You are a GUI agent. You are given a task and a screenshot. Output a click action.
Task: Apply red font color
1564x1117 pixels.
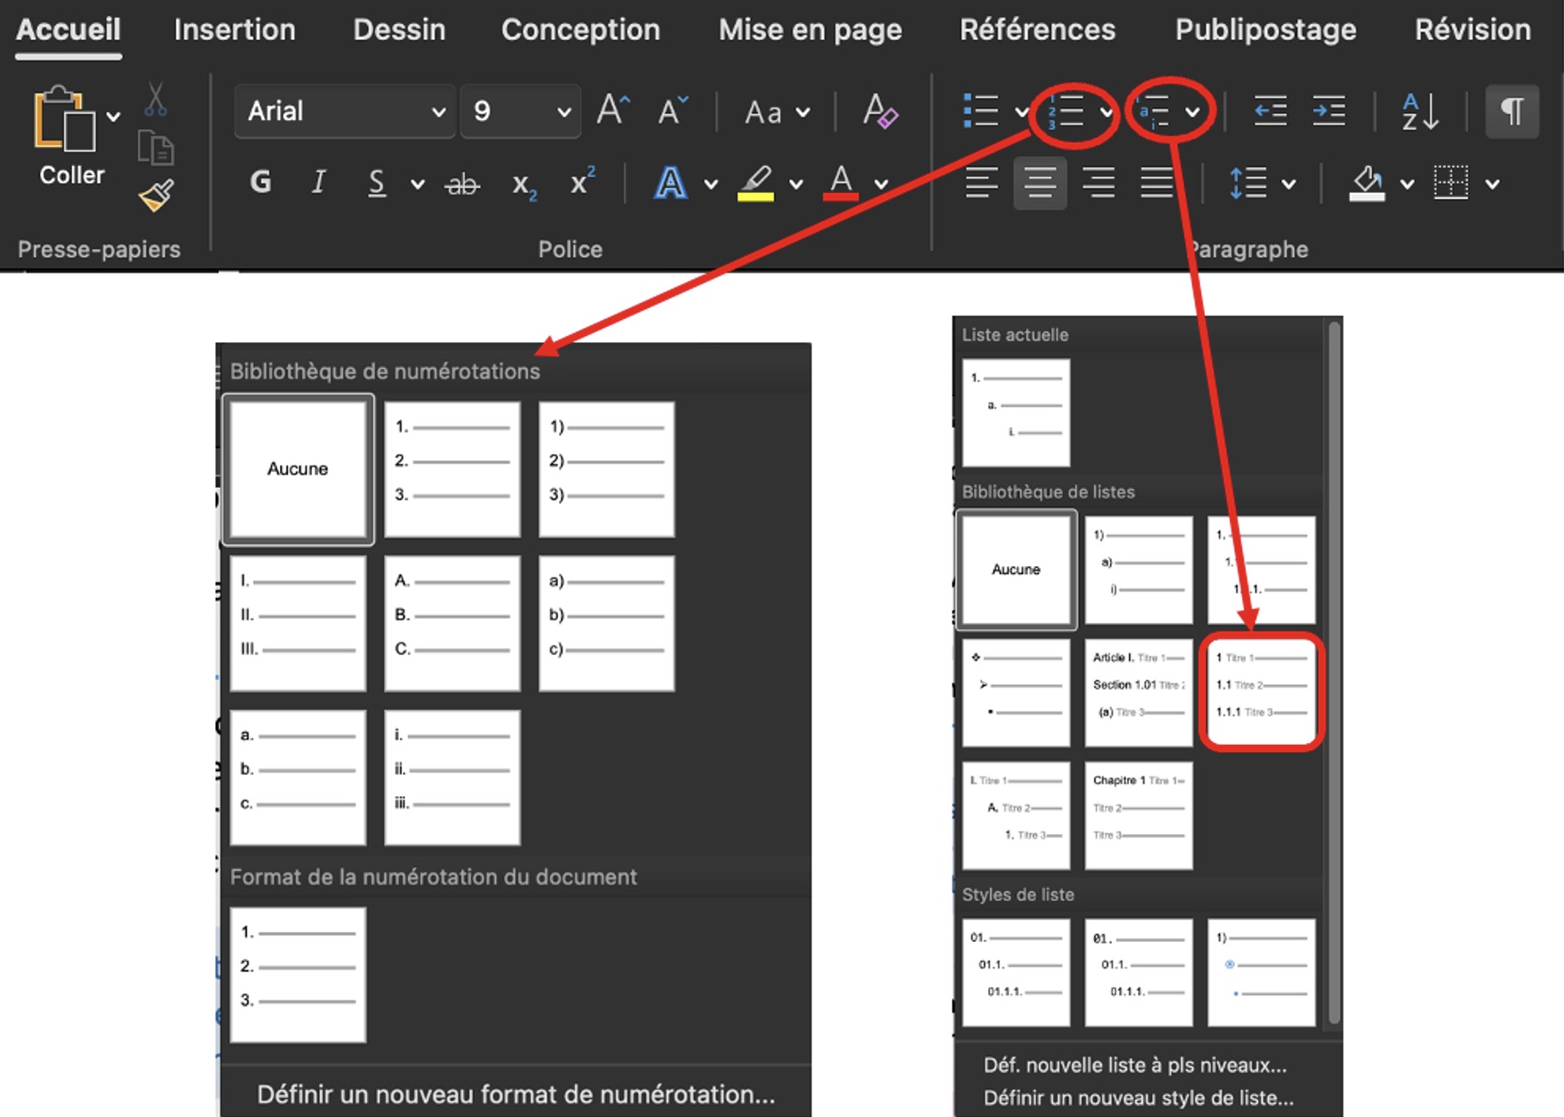pyautogui.click(x=841, y=184)
